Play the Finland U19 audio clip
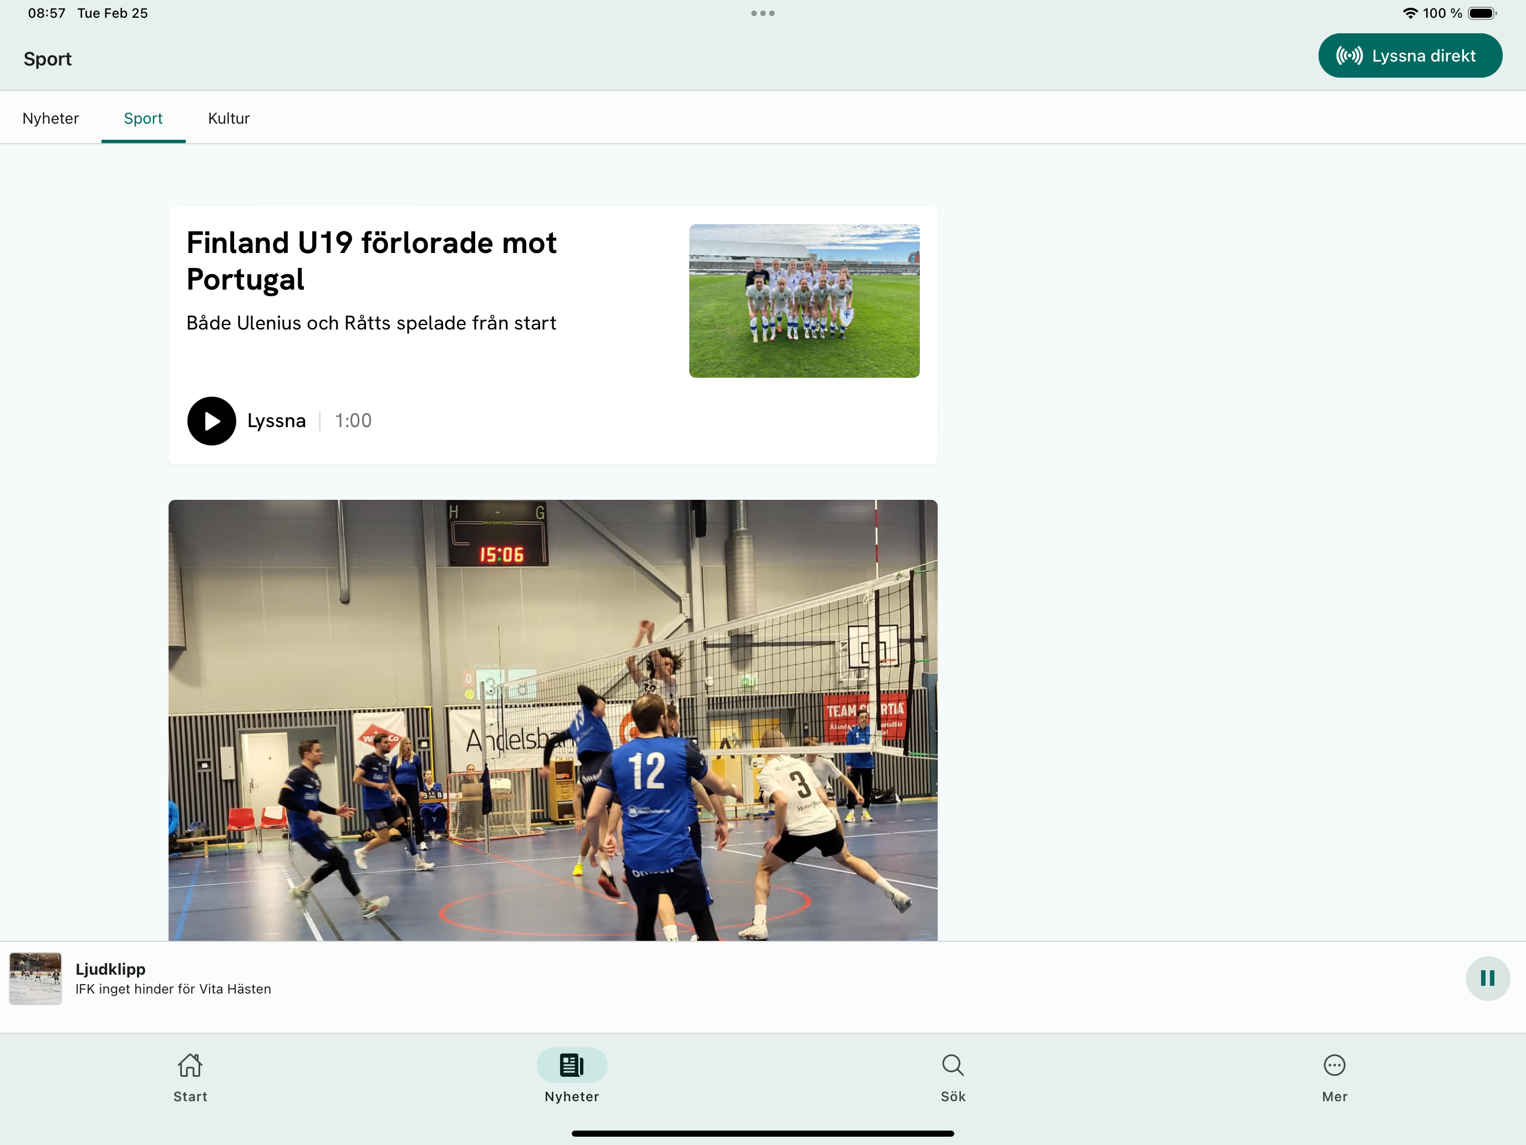Screen dimensions: 1526x1145 point(211,420)
